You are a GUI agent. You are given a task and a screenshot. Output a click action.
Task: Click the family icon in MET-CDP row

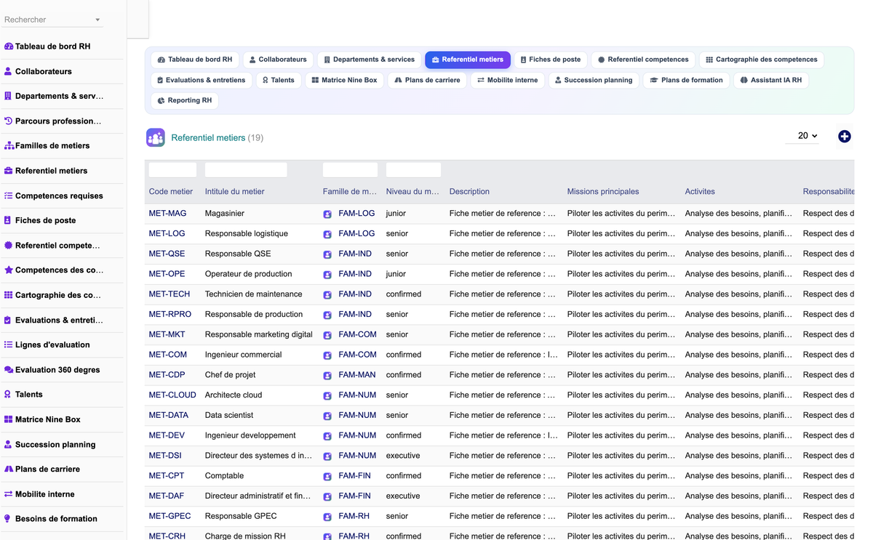tap(327, 375)
